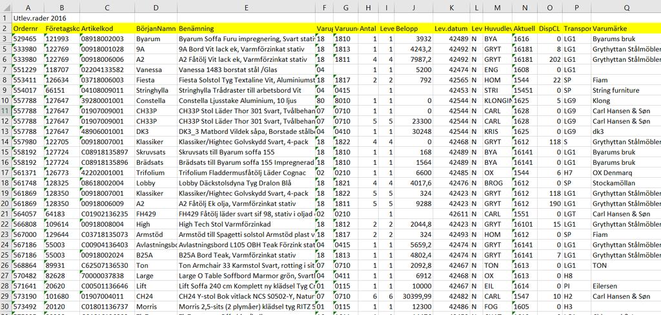Select order number cell 529465

pyautogui.click(x=28, y=39)
